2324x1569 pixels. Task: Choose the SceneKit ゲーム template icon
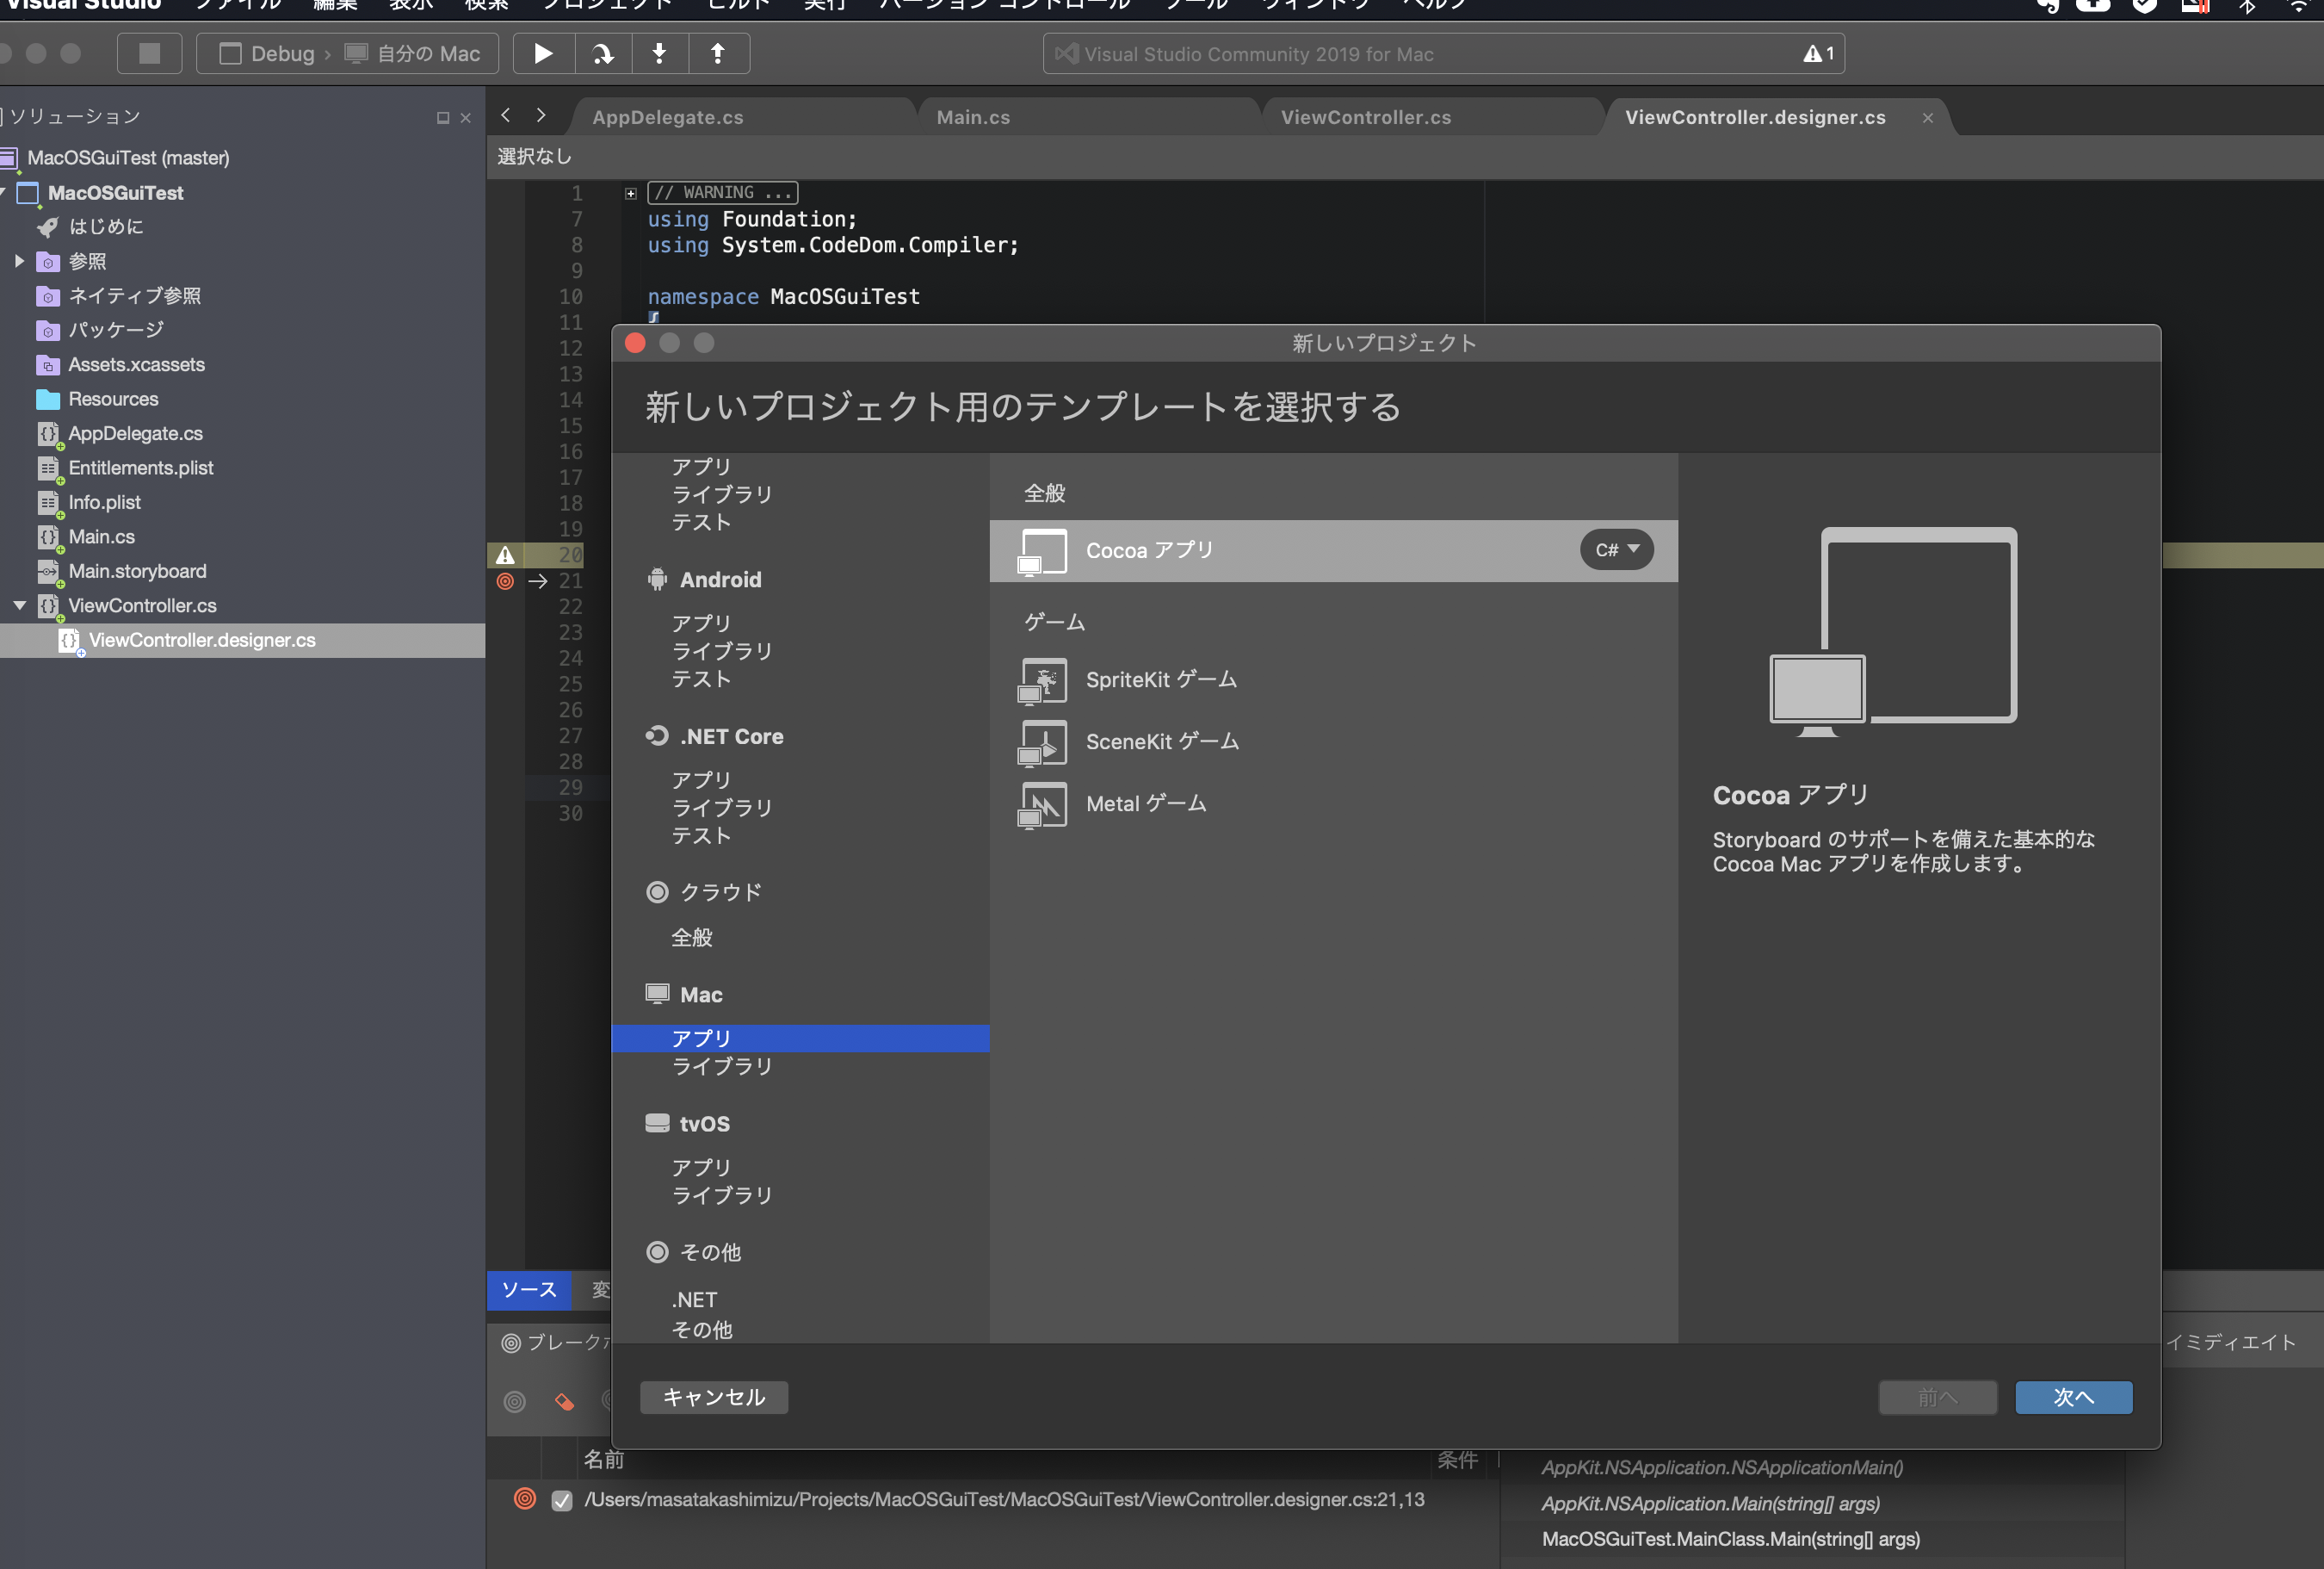click(x=1041, y=741)
